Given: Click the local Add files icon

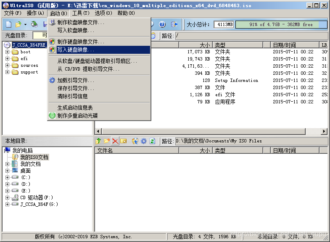Looking at the screenshot, I should 135,141.
